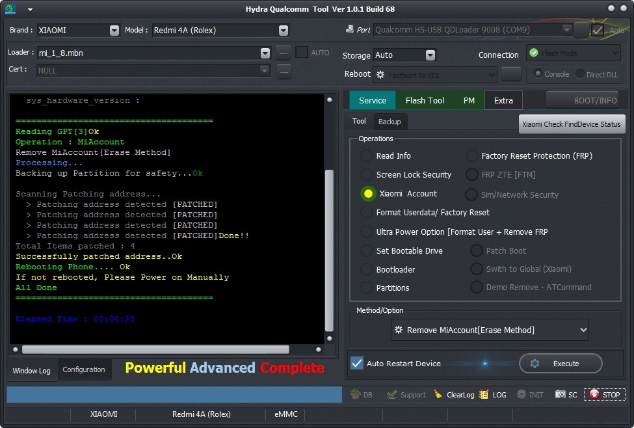This screenshot has width=634, height=428.
Task: Select Set Bootable Drive operation
Action: click(366, 251)
